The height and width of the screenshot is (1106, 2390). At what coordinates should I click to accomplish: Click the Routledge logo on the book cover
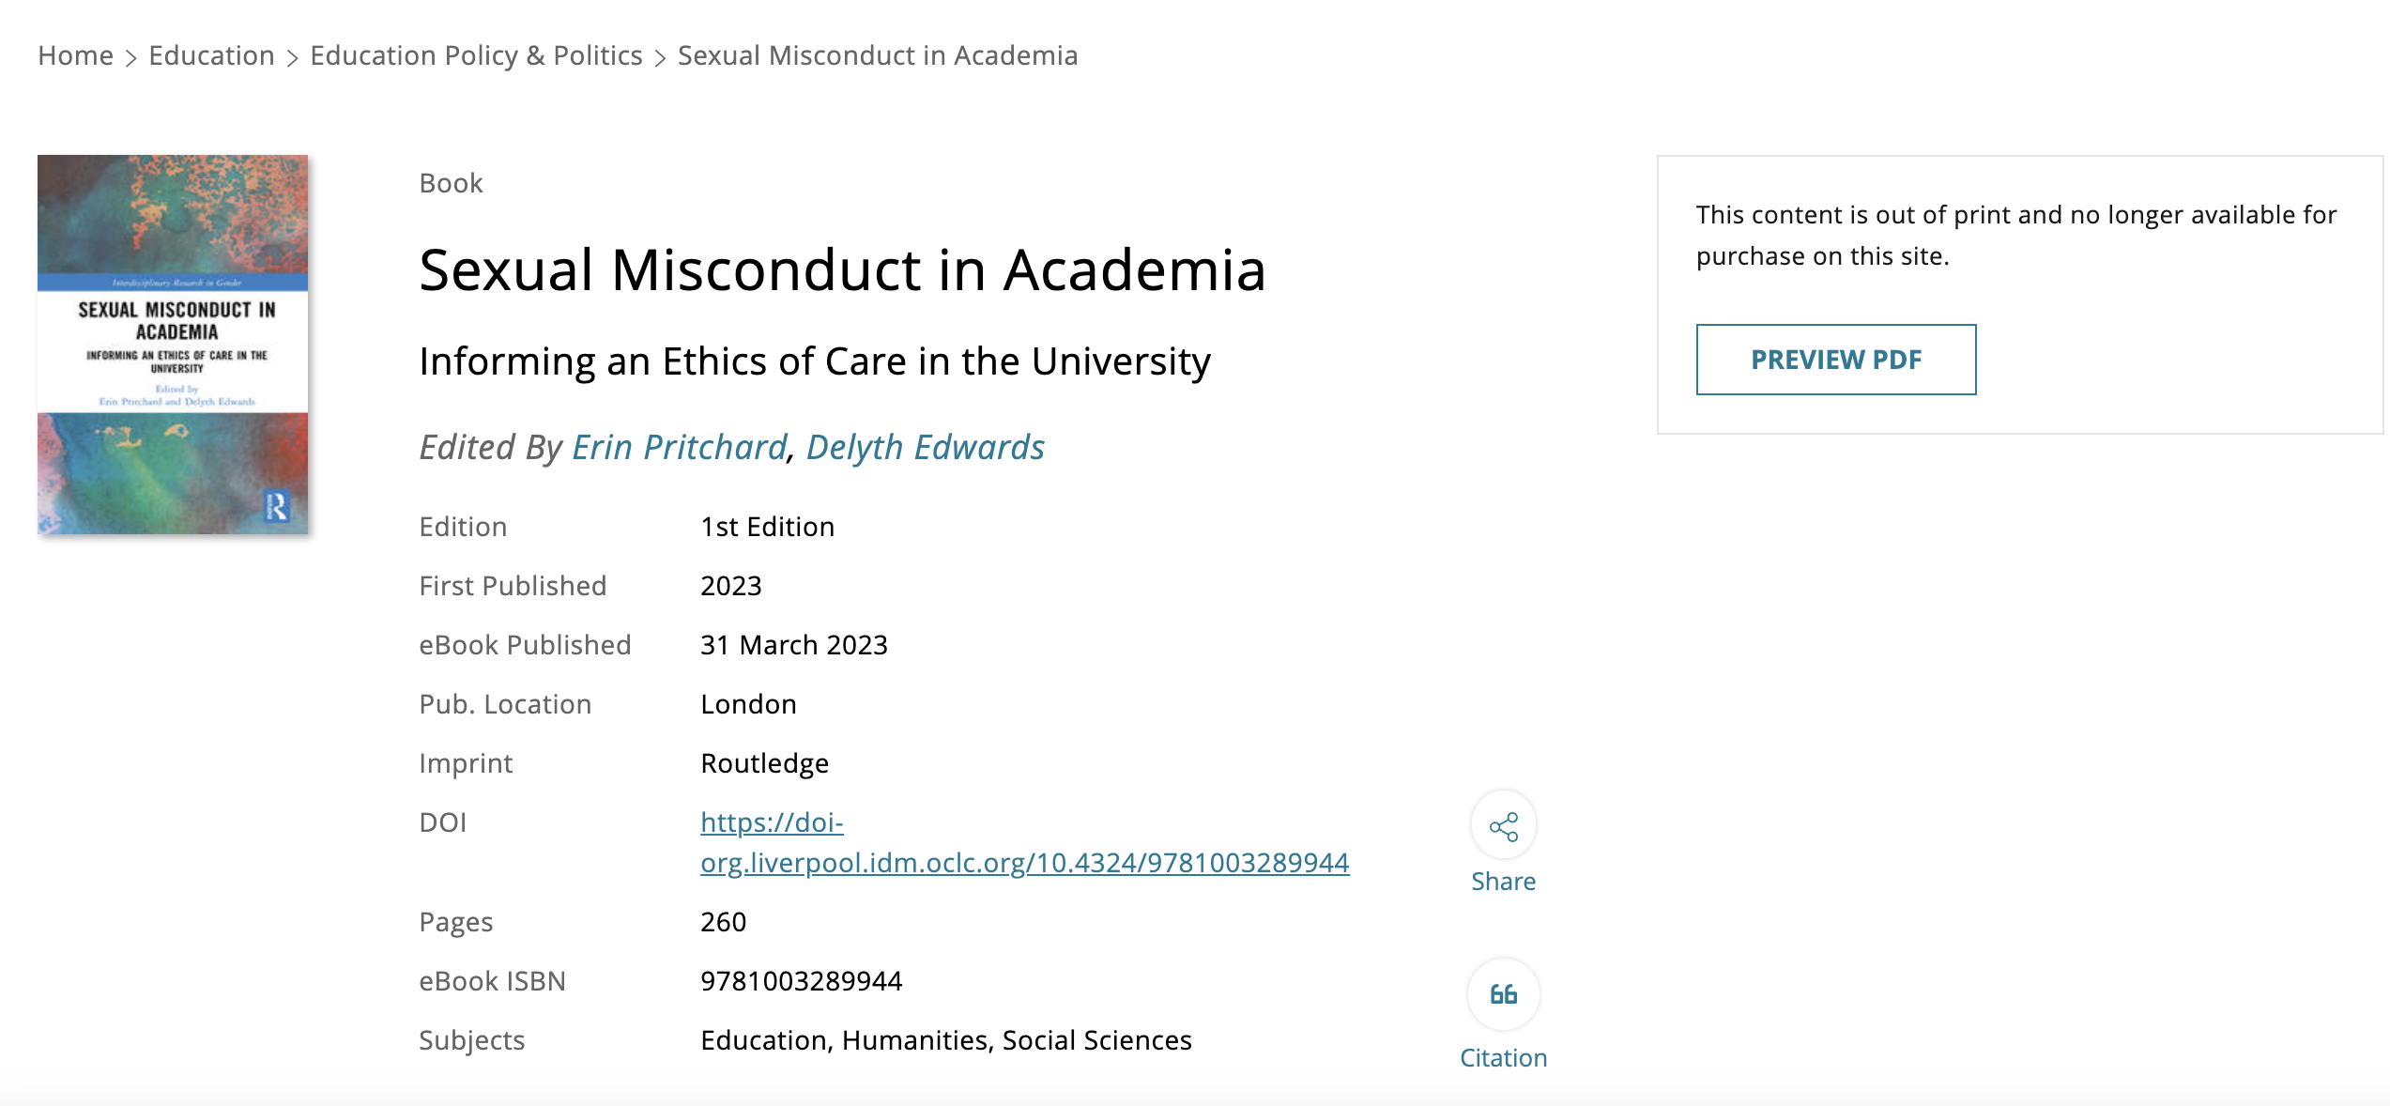coord(276,506)
